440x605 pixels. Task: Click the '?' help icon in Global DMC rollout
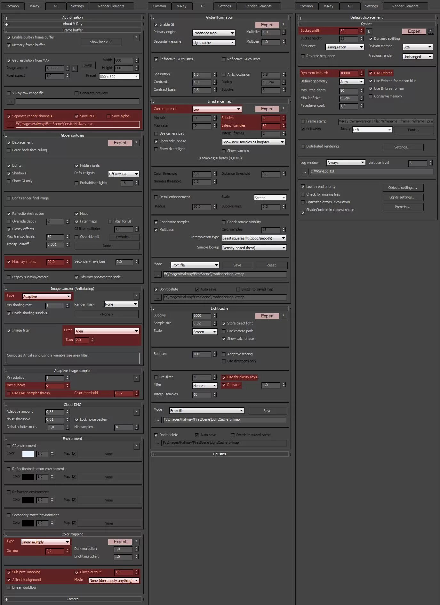tap(136, 412)
